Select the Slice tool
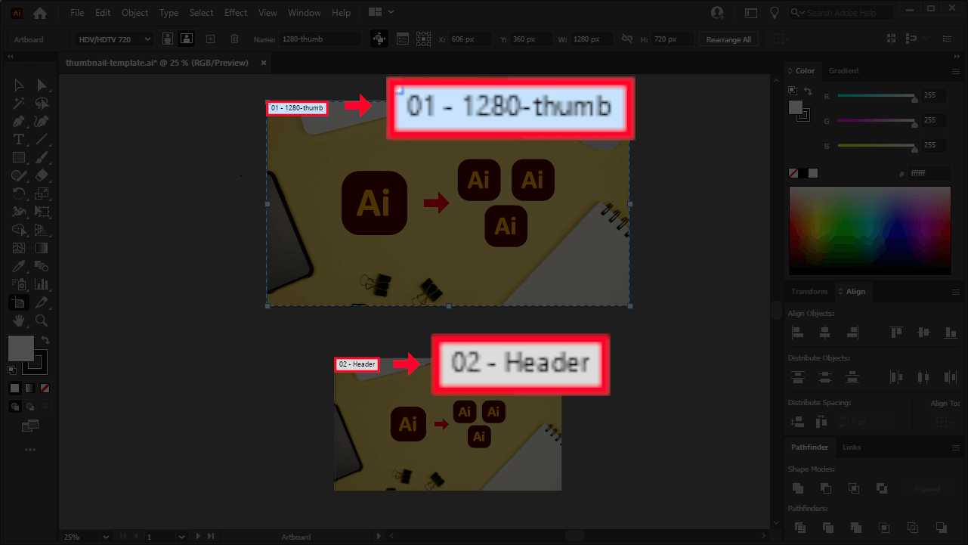The width and height of the screenshot is (968, 545). click(x=42, y=302)
